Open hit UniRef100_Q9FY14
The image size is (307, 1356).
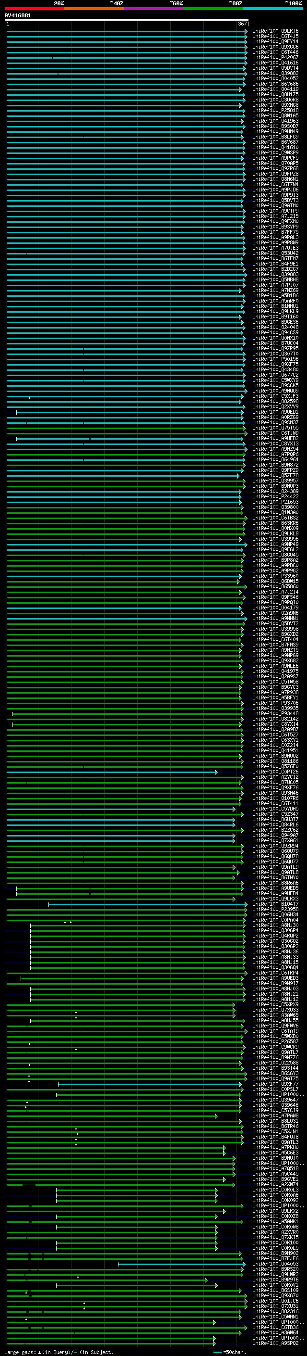(275, 41)
